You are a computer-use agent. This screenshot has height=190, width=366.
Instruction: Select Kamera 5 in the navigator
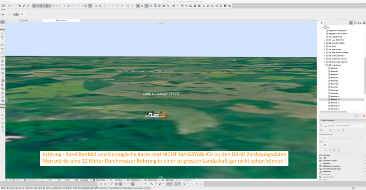click(x=335, y=81)
